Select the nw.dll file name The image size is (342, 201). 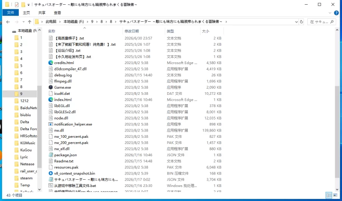pyautogui.click(x=59, y=131)
